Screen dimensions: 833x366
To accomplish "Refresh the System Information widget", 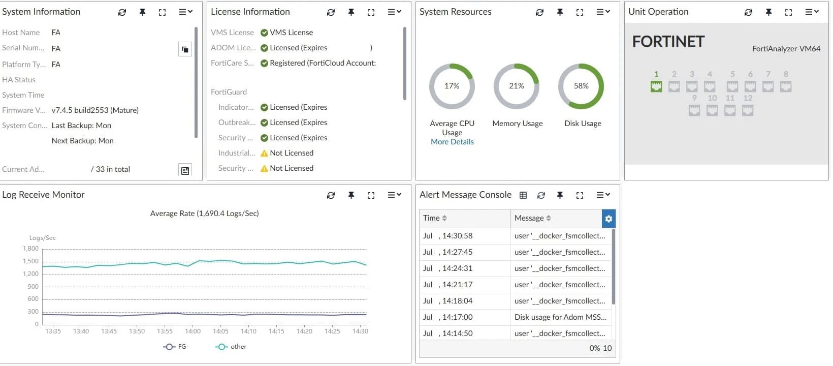I will click(122, 12).
